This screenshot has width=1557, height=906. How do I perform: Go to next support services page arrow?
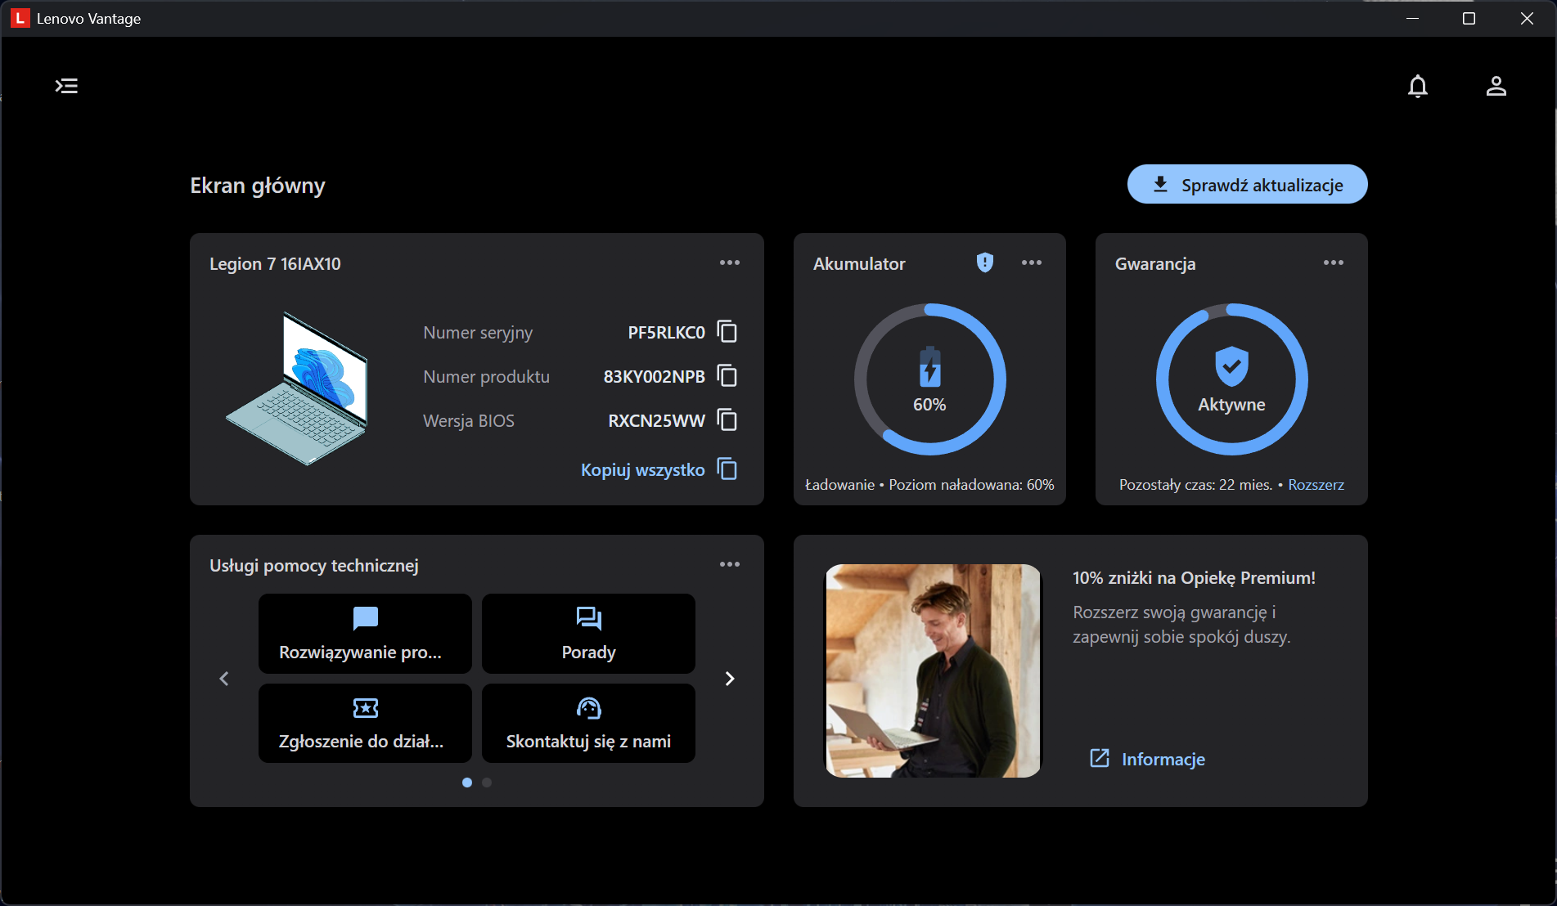(x=730, y=679)
